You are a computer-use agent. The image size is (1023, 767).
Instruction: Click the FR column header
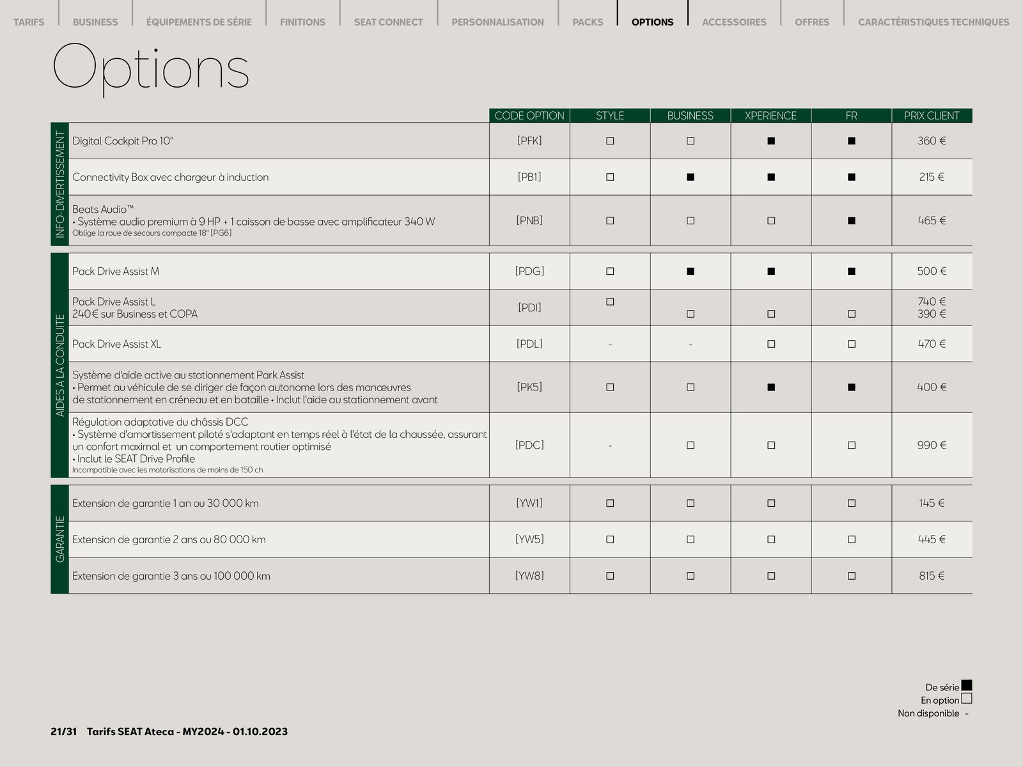click(852, 116)
